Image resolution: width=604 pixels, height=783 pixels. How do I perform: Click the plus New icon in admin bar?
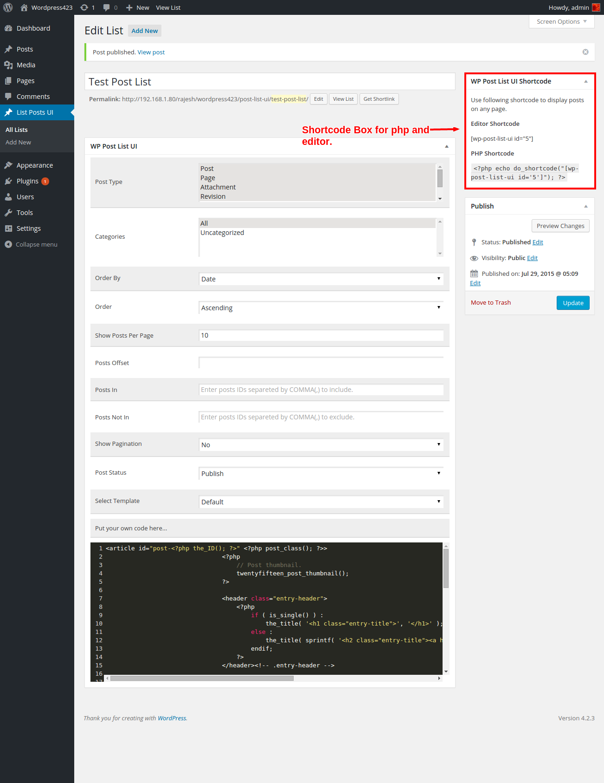point(129,7)
